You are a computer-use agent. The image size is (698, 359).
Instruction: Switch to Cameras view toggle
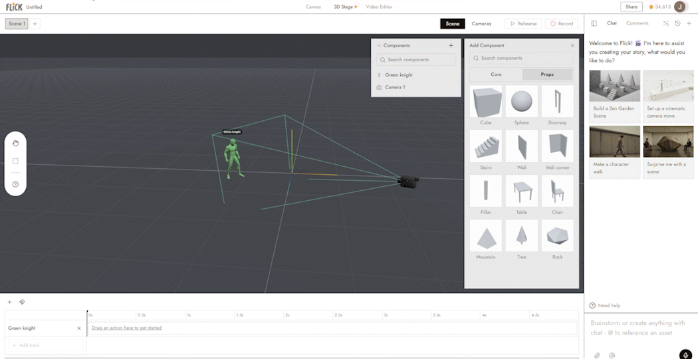tap(482, 24)
